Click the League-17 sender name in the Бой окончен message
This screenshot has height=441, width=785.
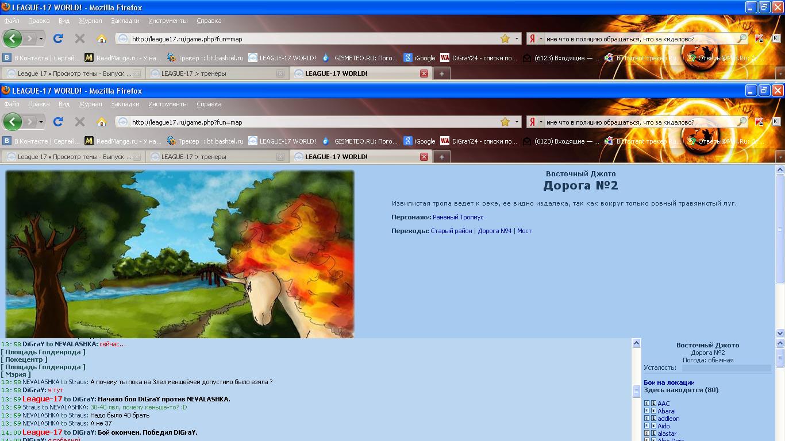click(x=42, y=432)
